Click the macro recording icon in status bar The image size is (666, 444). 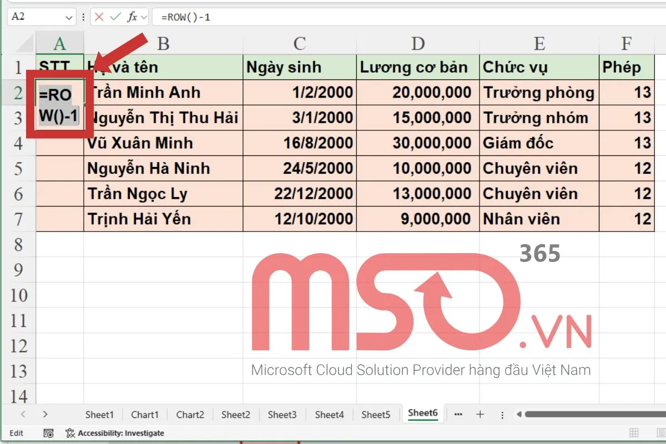coord(48,433)
